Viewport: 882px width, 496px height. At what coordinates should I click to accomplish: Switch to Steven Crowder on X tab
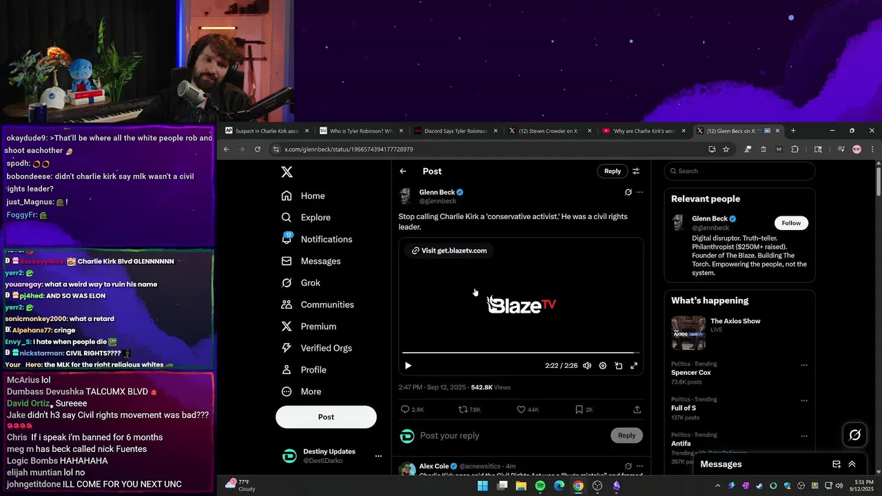point(549,131)
